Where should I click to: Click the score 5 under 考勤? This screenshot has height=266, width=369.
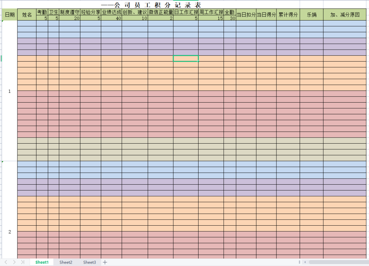click(x=42, y=18)
